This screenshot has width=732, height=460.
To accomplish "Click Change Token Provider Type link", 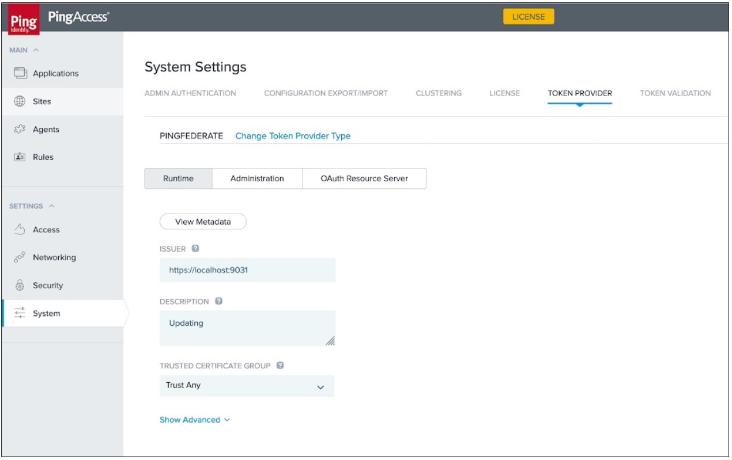I will (293, 136).
